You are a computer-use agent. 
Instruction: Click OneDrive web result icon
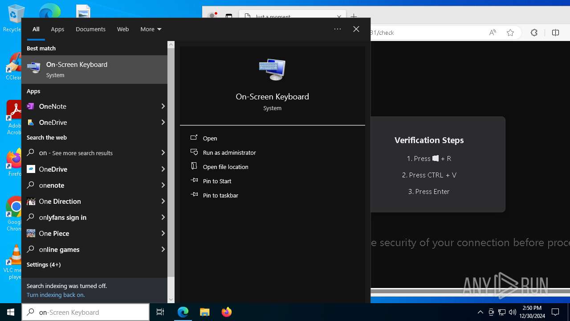coord(31,169)
